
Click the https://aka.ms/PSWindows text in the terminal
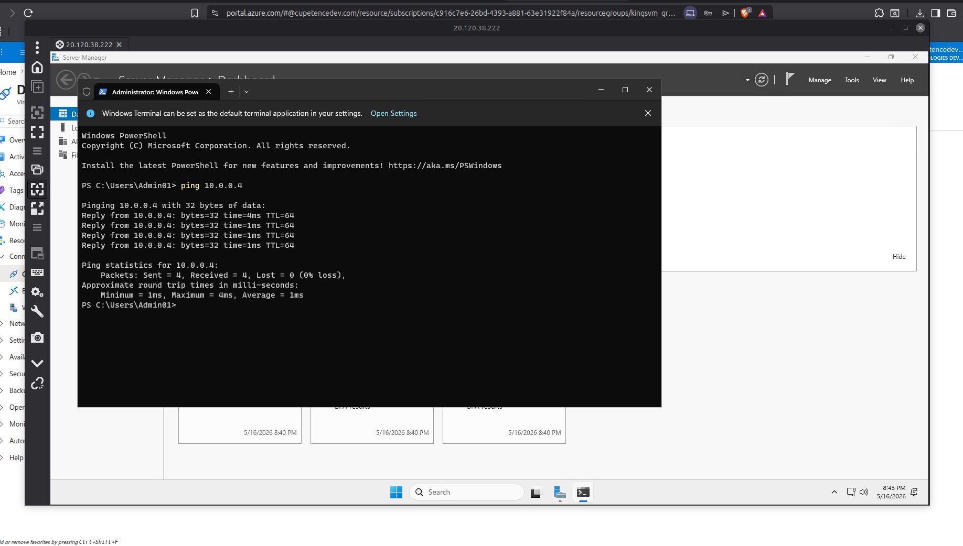(445, 166)
